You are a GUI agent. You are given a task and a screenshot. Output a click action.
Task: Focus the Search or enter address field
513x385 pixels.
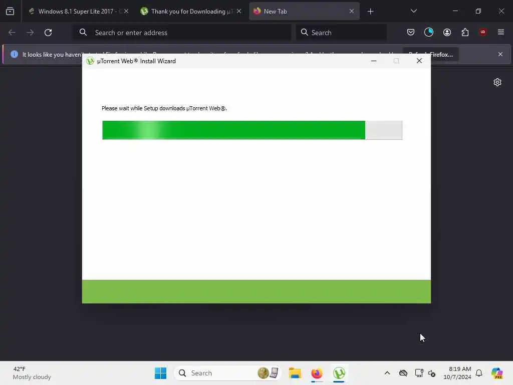[182, 33]
